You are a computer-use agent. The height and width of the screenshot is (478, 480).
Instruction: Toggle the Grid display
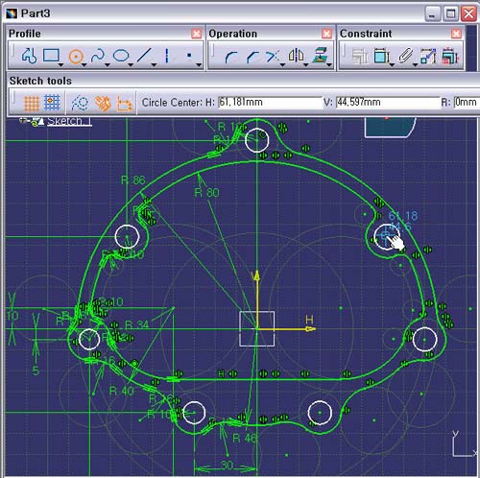(x=32, y=103)
